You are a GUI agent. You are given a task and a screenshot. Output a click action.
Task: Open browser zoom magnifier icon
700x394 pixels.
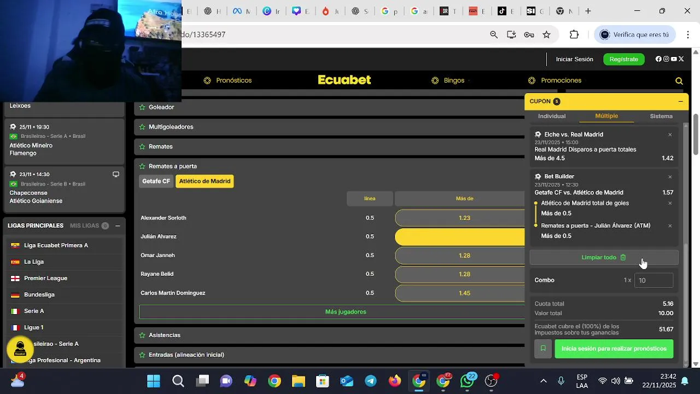pyautogui.click(x=494, y=34)
